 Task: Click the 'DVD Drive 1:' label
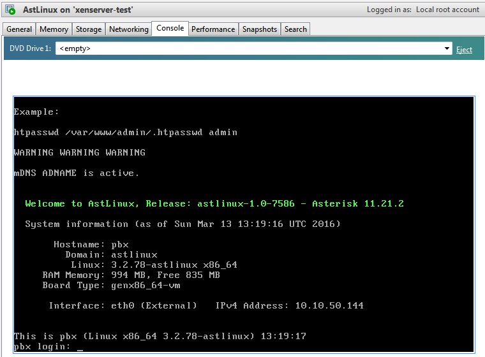[x=30, y=48]
